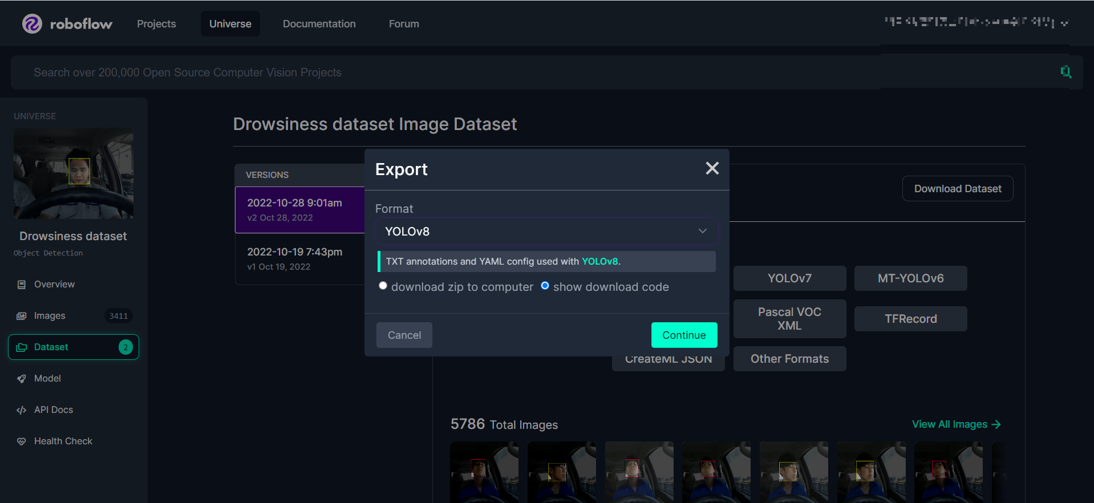Viewport: 1094px width, 503px height.
Task: Click the search magnifier icon
Action: (x=1065, y=72)
